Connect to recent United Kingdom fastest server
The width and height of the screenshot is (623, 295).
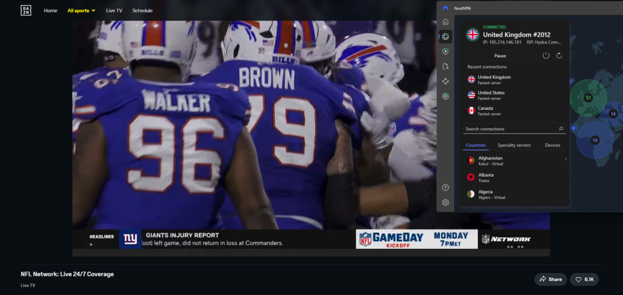[515, 80]
